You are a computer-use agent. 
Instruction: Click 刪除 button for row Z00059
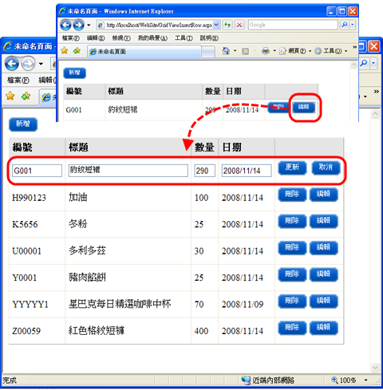292,328
